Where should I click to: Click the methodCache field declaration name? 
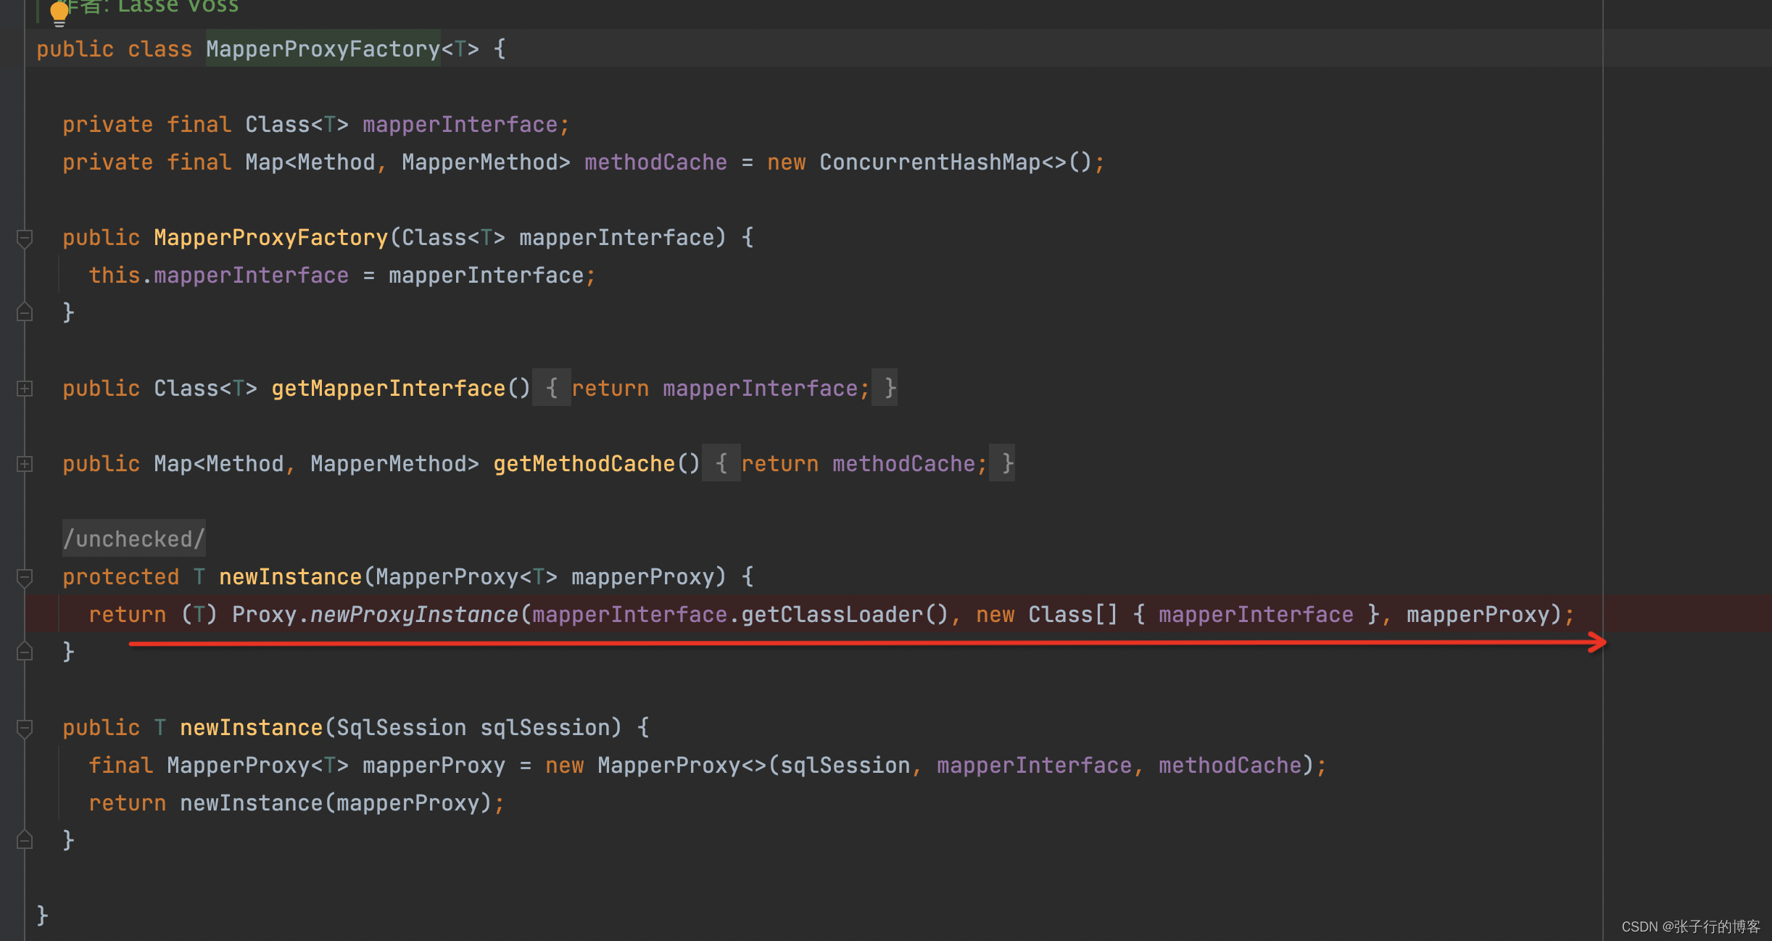tap(655, 162)
